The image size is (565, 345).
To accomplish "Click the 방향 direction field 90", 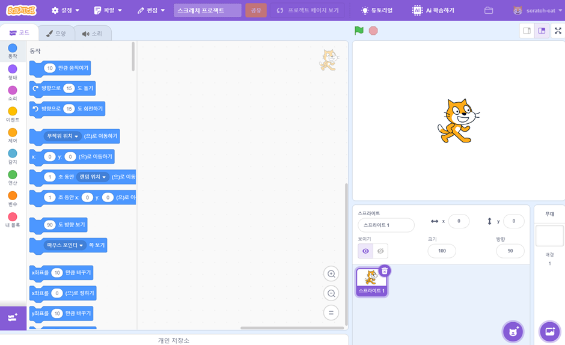I will tap(510, 251).
